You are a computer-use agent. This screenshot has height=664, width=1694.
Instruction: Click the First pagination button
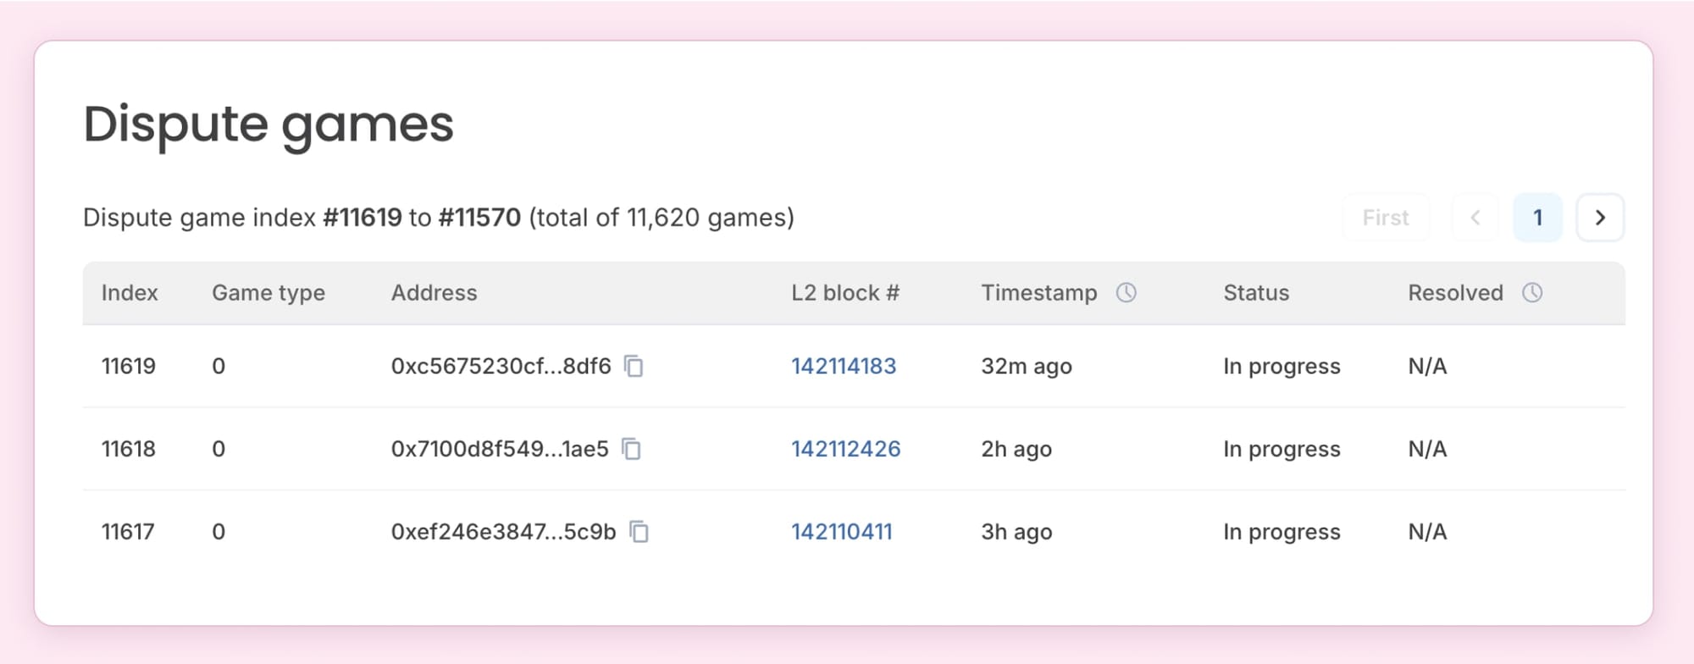coord(1386,217)
